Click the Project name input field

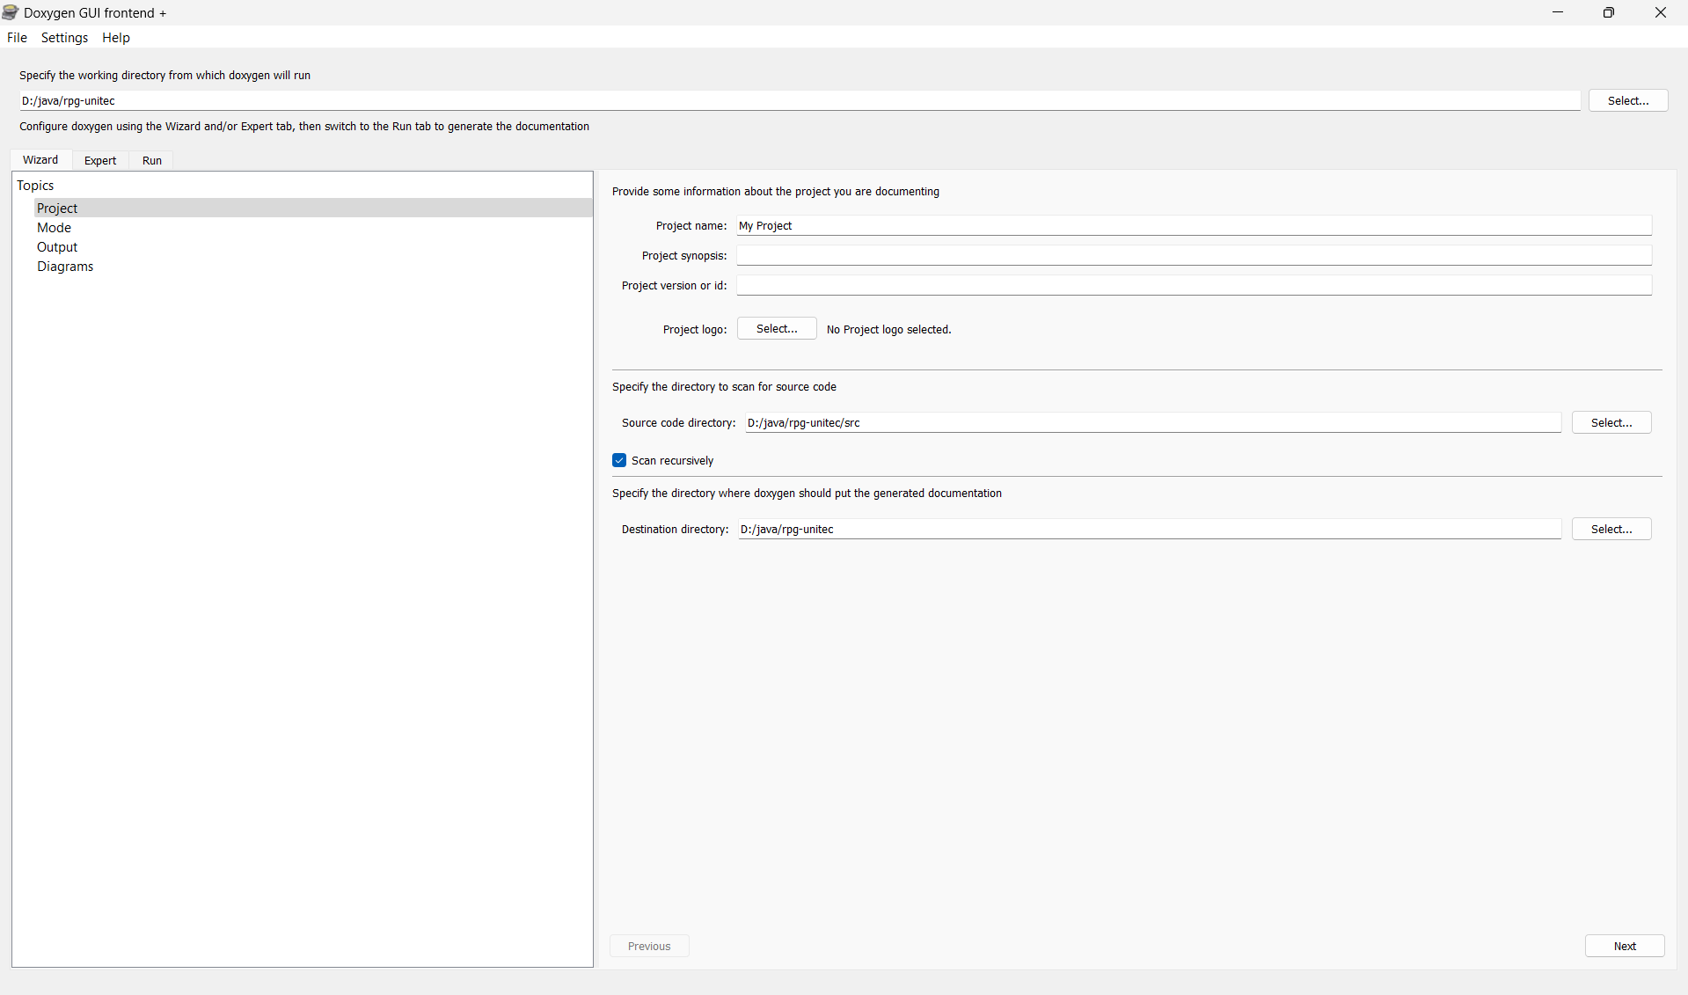(1194, 225)
